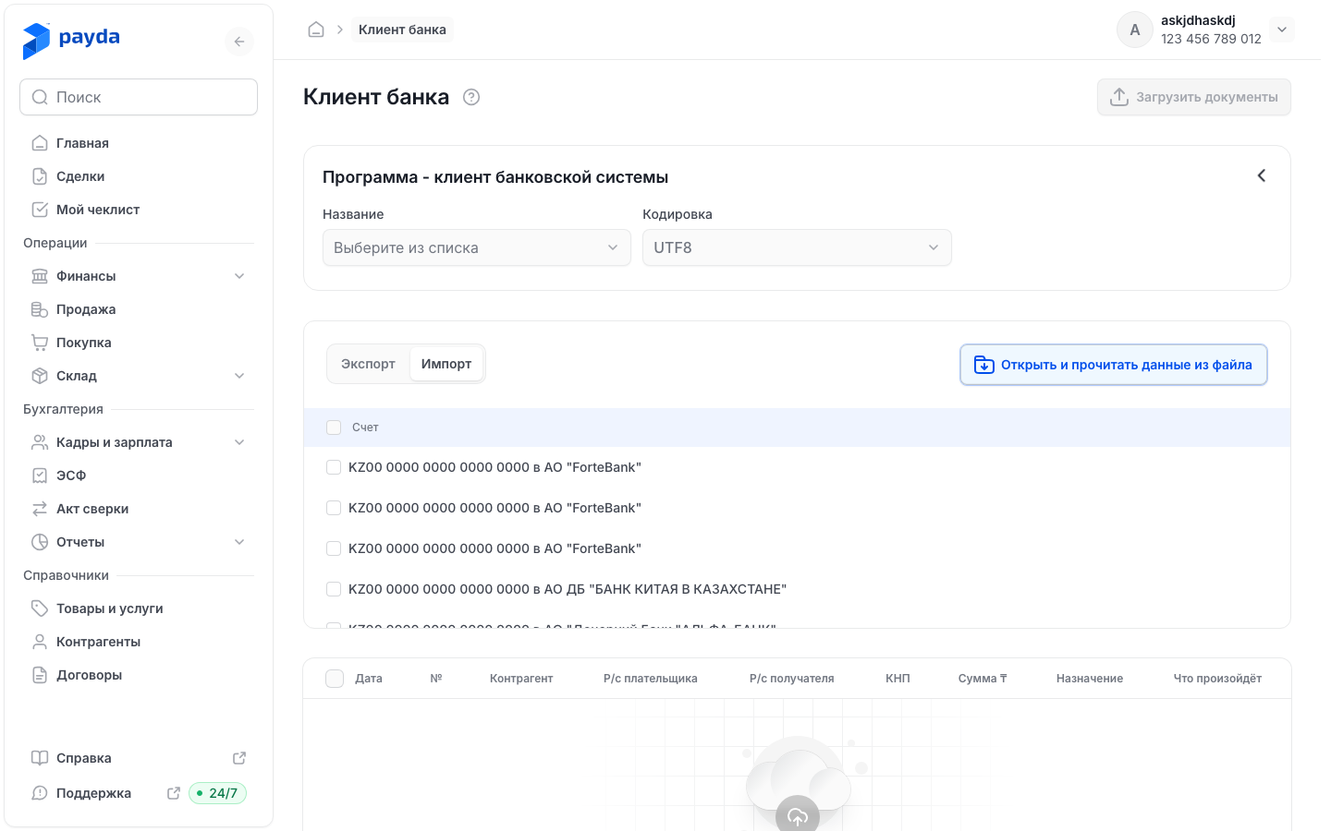1331x831 pixels.
Task: Check the second ForteBank account row
Action: pyautogui.click(x=334, y=508)
